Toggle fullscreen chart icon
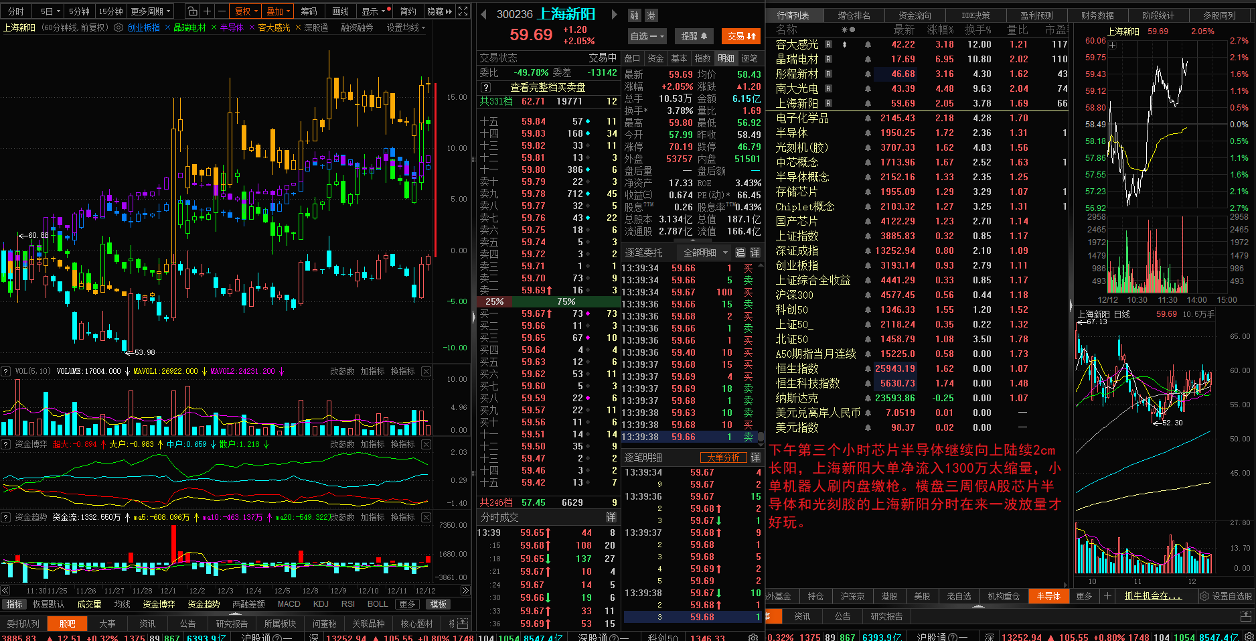The width and height of the screenshot is (1256, 641). 463,11
